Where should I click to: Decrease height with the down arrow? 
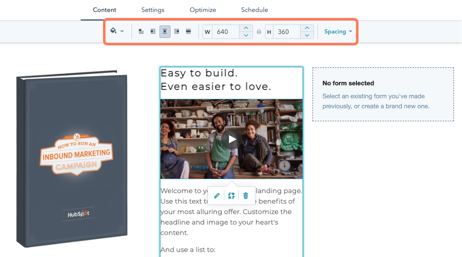click(307, 35)
